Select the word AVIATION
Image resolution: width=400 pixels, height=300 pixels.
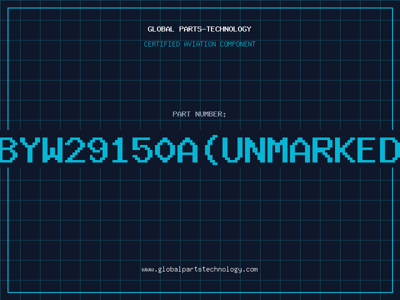[200, 44]
